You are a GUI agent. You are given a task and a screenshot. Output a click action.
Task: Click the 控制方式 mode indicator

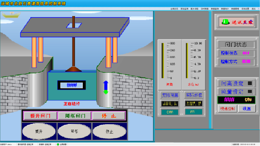tap(246, 62)
